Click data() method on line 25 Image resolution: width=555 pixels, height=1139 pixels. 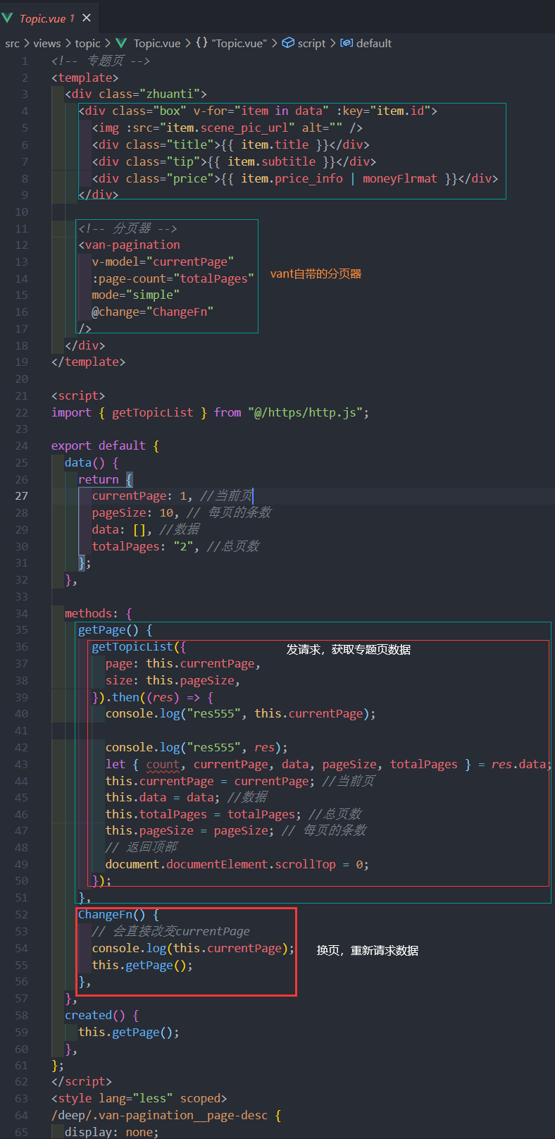point(85,463)
